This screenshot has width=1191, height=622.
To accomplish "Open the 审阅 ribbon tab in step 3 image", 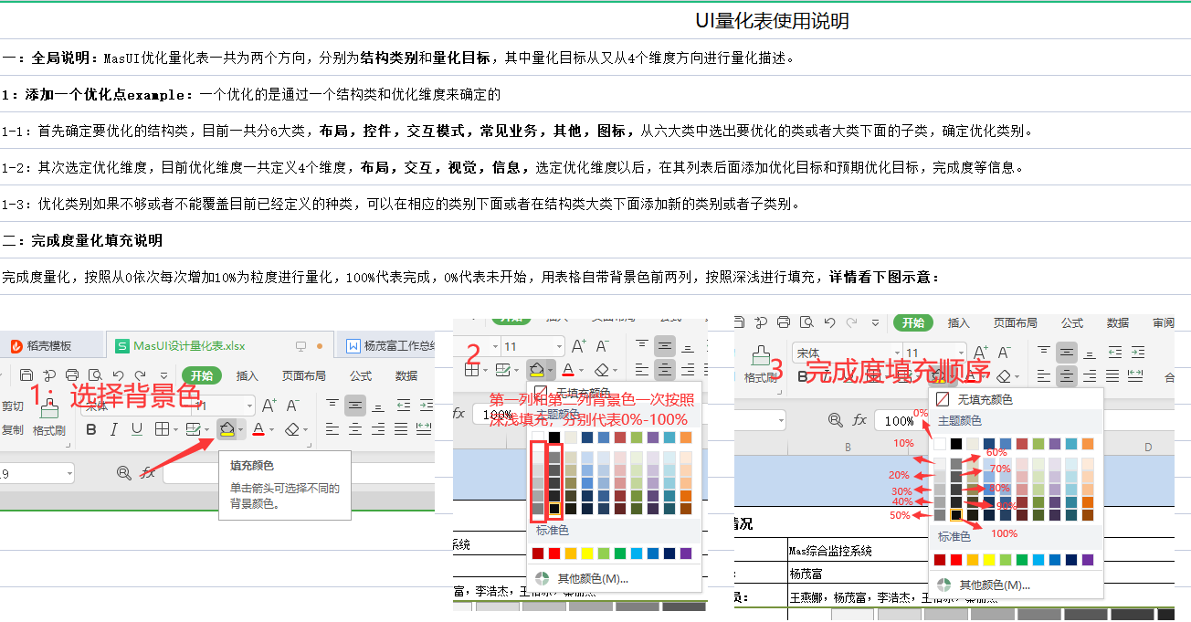I will click(1163, 323).
